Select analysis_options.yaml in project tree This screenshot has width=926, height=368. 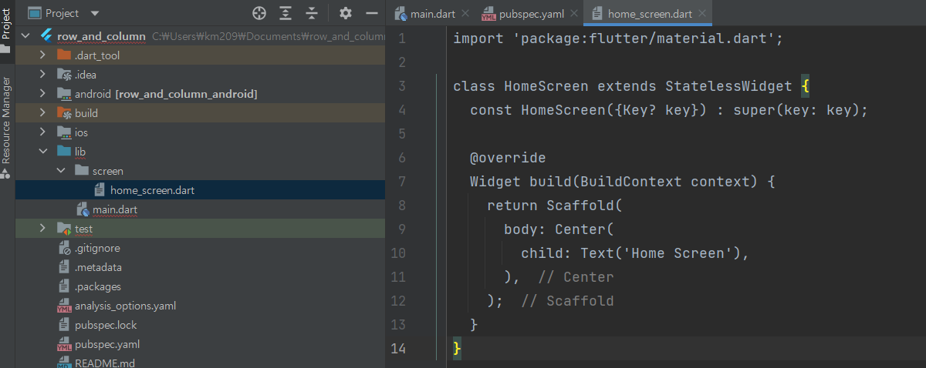[125, 306]
